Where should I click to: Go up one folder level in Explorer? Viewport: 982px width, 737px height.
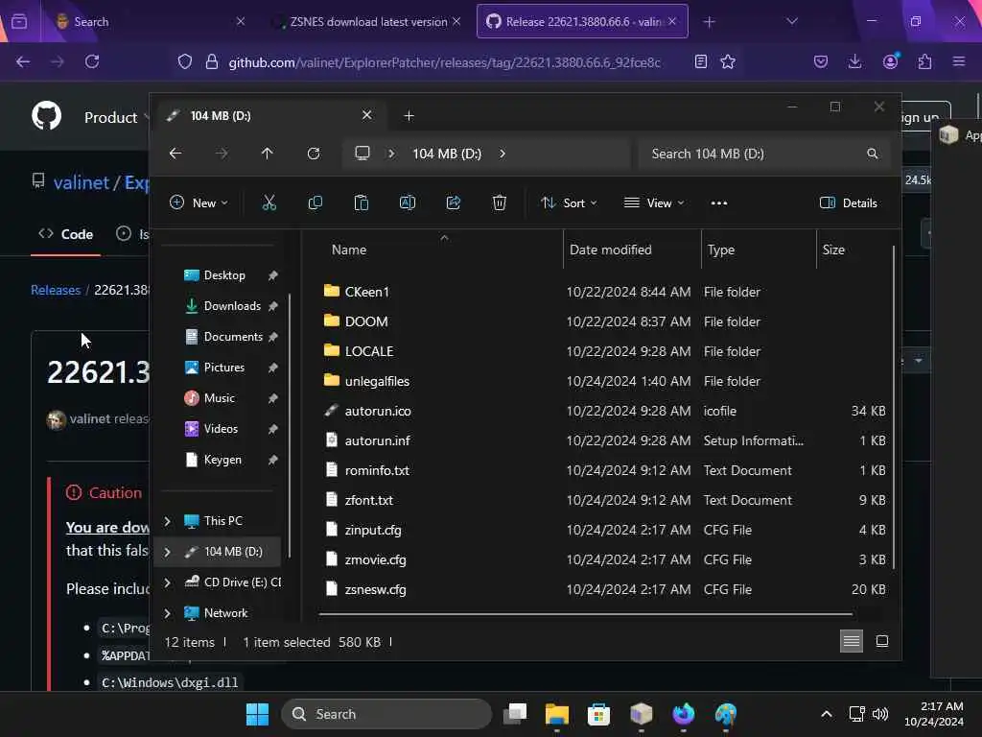(267, 154)
